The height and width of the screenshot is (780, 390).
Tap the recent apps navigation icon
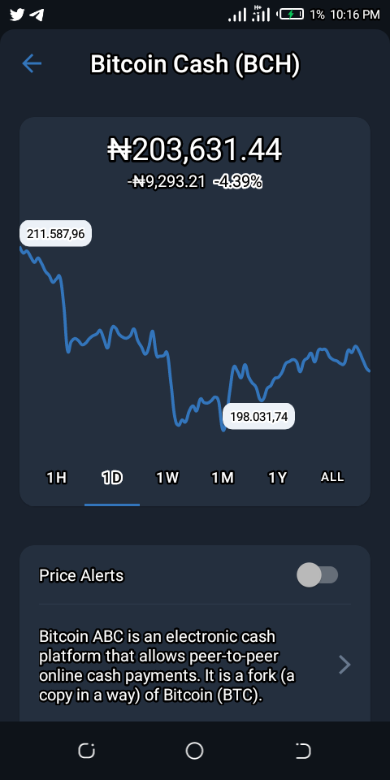[x=87, y=751]
